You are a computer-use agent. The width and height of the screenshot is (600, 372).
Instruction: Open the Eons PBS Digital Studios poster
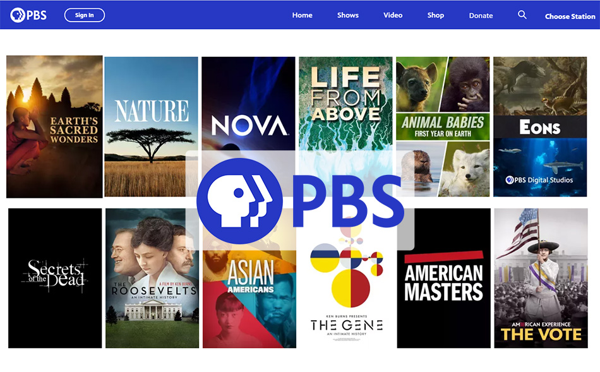pyautogui.click(x=540, y=127)
